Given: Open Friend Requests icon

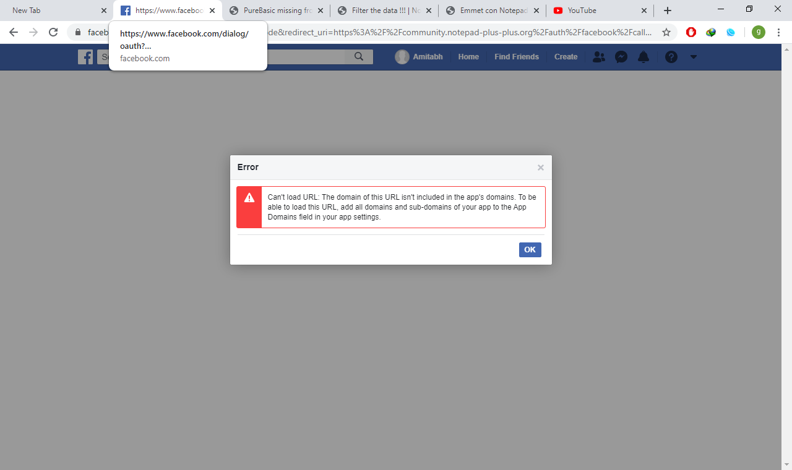Looking at the screenshot, I should tap(598, 57).
